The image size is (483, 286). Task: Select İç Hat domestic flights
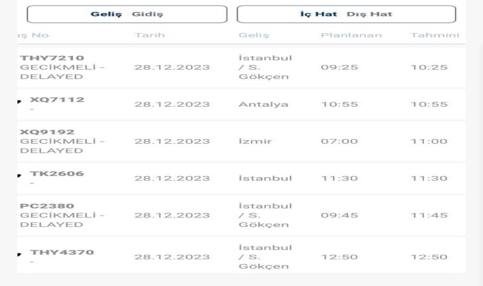[x=319, y=14]
